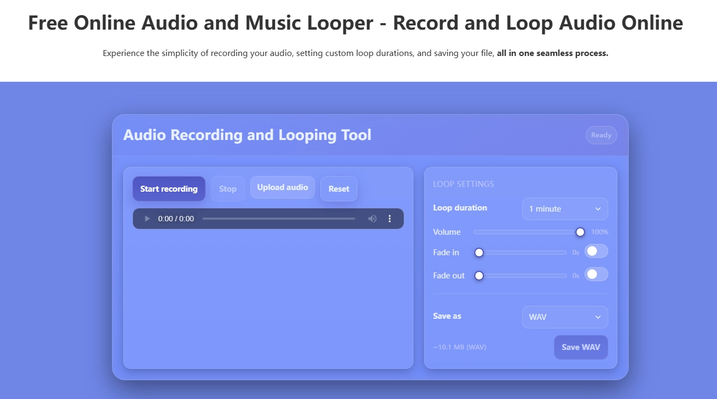Click Upload audio to choose a file
The height and width of the screenshot is (399, 717).
click(282, 187)
